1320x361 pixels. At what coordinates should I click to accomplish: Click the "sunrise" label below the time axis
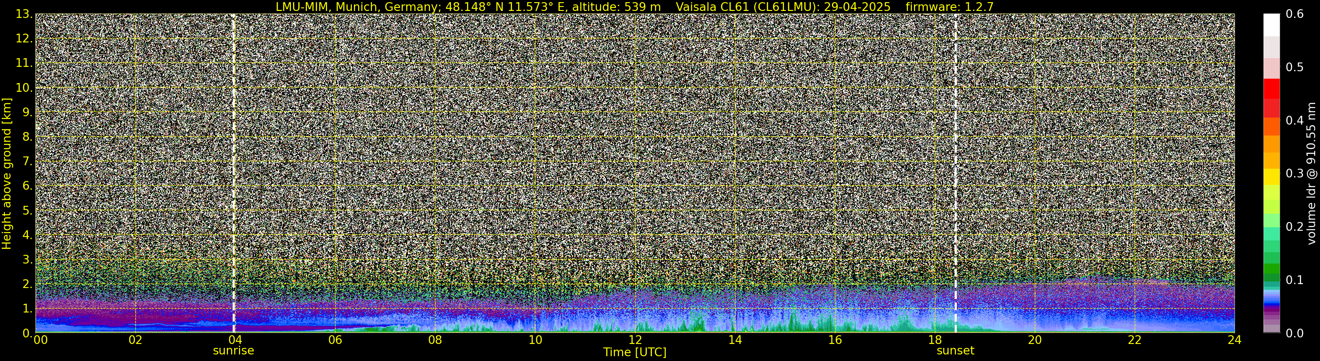[234, 351]
